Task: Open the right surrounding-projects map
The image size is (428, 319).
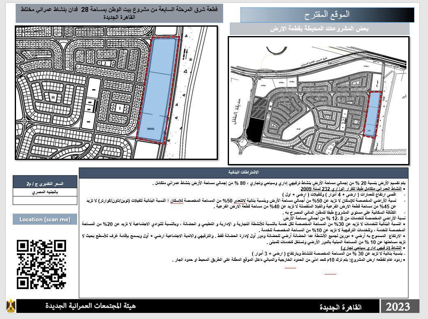Action: pos(318,100)
